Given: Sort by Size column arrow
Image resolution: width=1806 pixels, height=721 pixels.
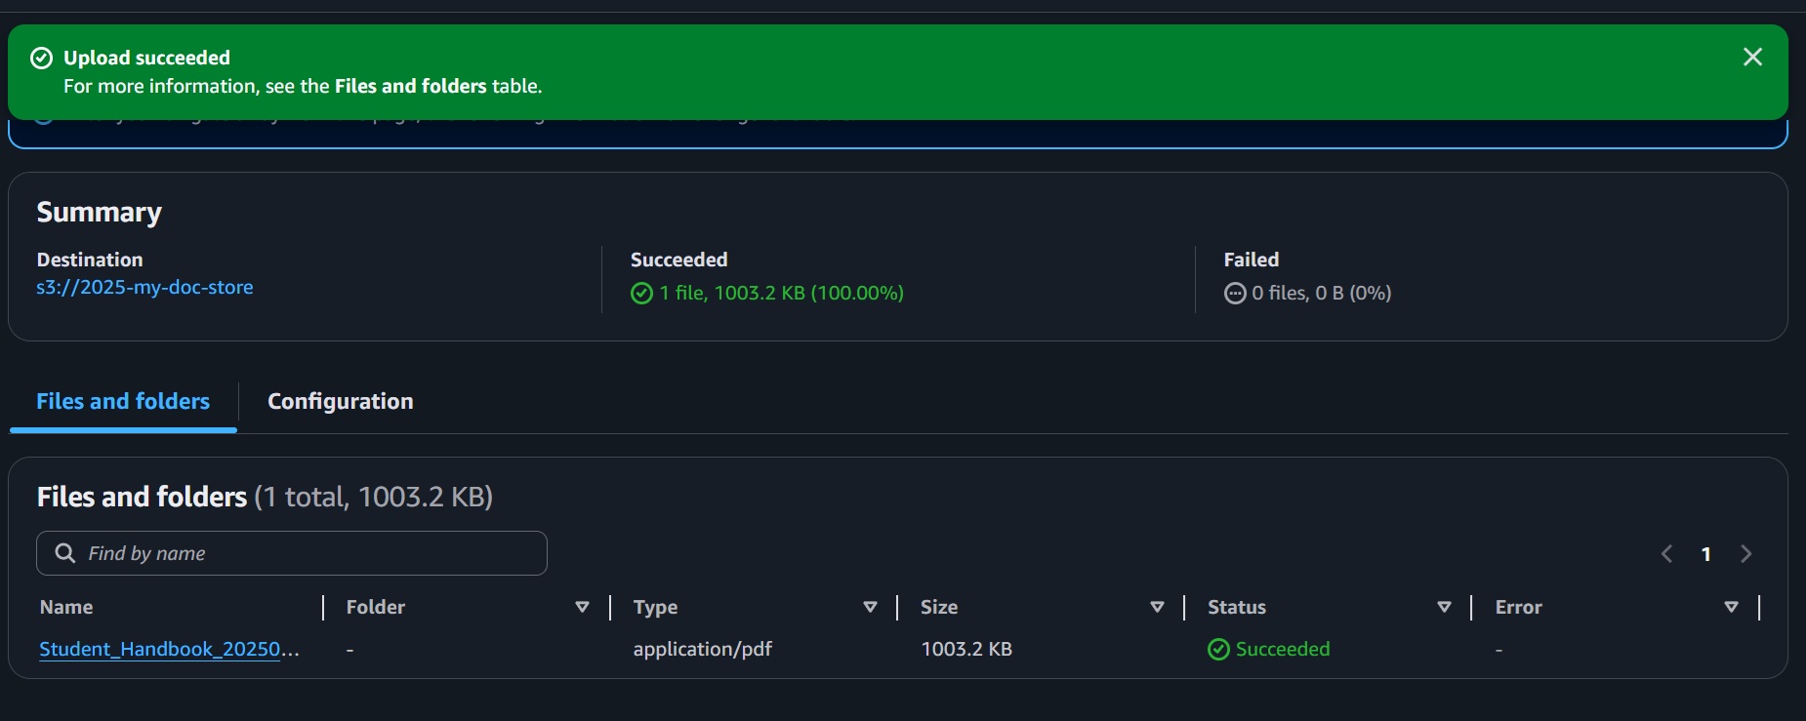Looking at the screenshot, I should 1158,607.
